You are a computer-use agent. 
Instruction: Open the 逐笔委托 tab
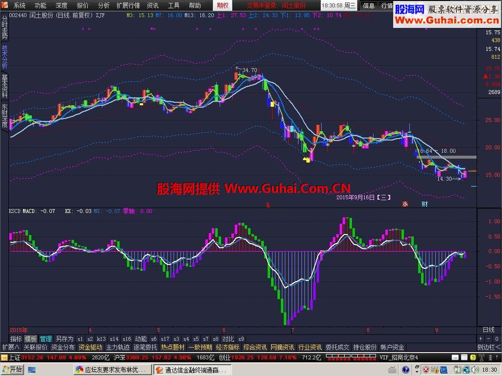pos(145,347)
